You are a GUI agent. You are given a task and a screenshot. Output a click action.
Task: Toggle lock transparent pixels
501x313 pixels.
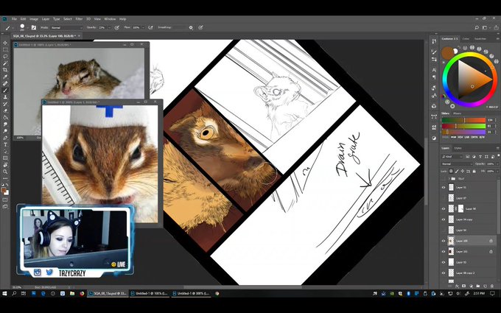pos(451,171)
